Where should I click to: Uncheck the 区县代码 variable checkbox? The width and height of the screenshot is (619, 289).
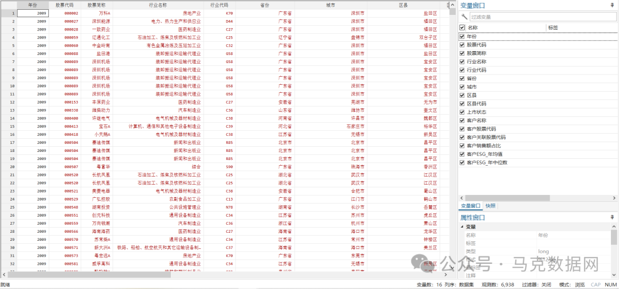(x=463, y=104)
